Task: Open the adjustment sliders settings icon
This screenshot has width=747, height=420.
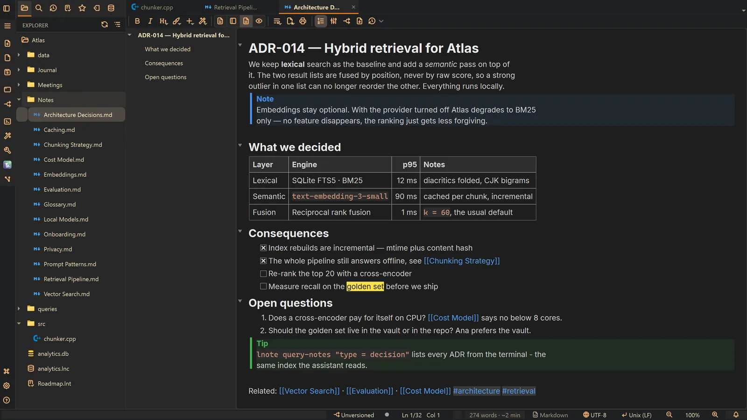Action: [x=334, y=21]
